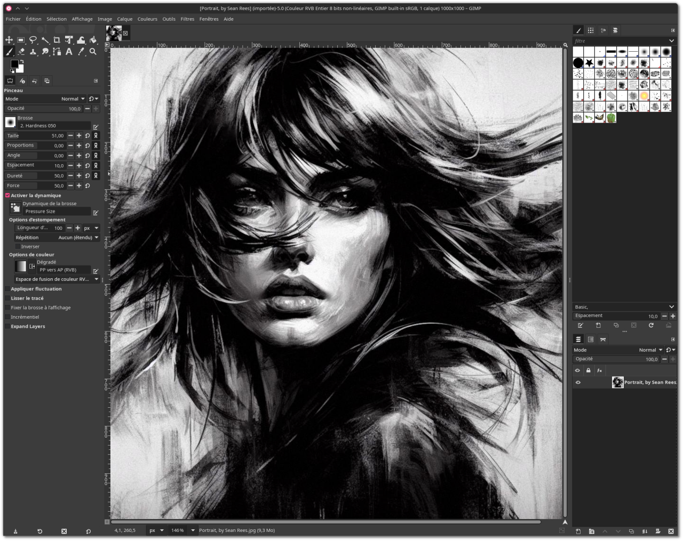The height and width of the screenshot is (541, 683).
Task: Open the Couleurs menu
Action: click(x=147, y=19)
